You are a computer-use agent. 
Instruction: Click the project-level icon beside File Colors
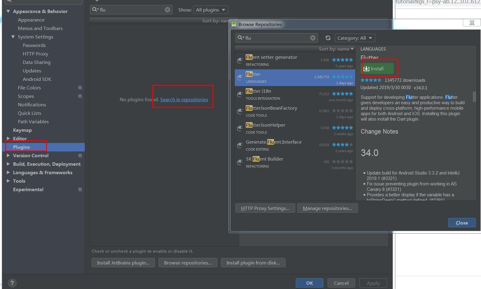coord(80,88)
